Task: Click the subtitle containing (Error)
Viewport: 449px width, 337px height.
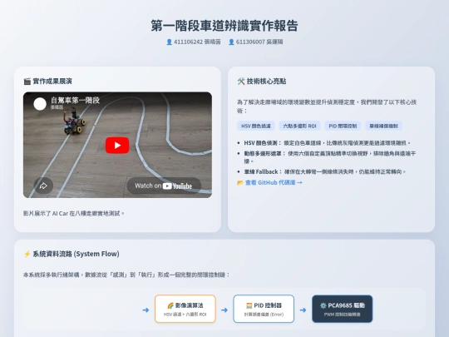Action: point(264,315)
